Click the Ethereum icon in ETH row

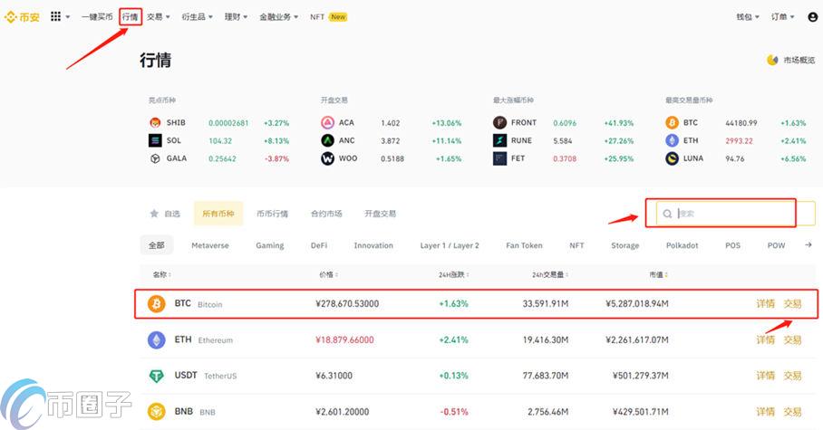coord(157,339)
